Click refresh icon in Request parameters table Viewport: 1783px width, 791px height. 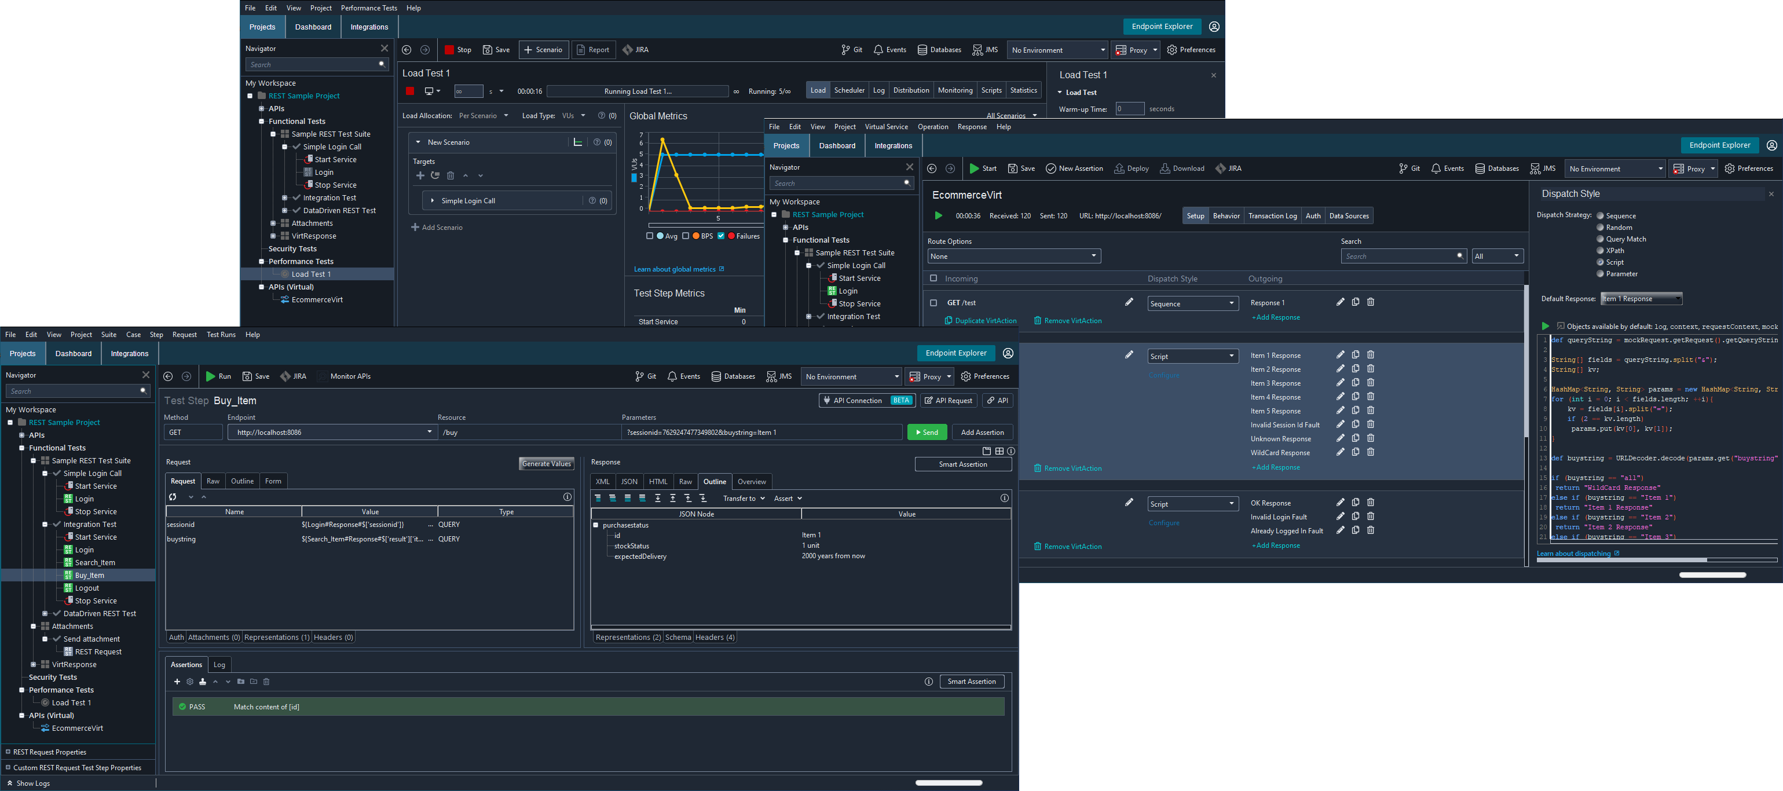[x=173, y=497]
